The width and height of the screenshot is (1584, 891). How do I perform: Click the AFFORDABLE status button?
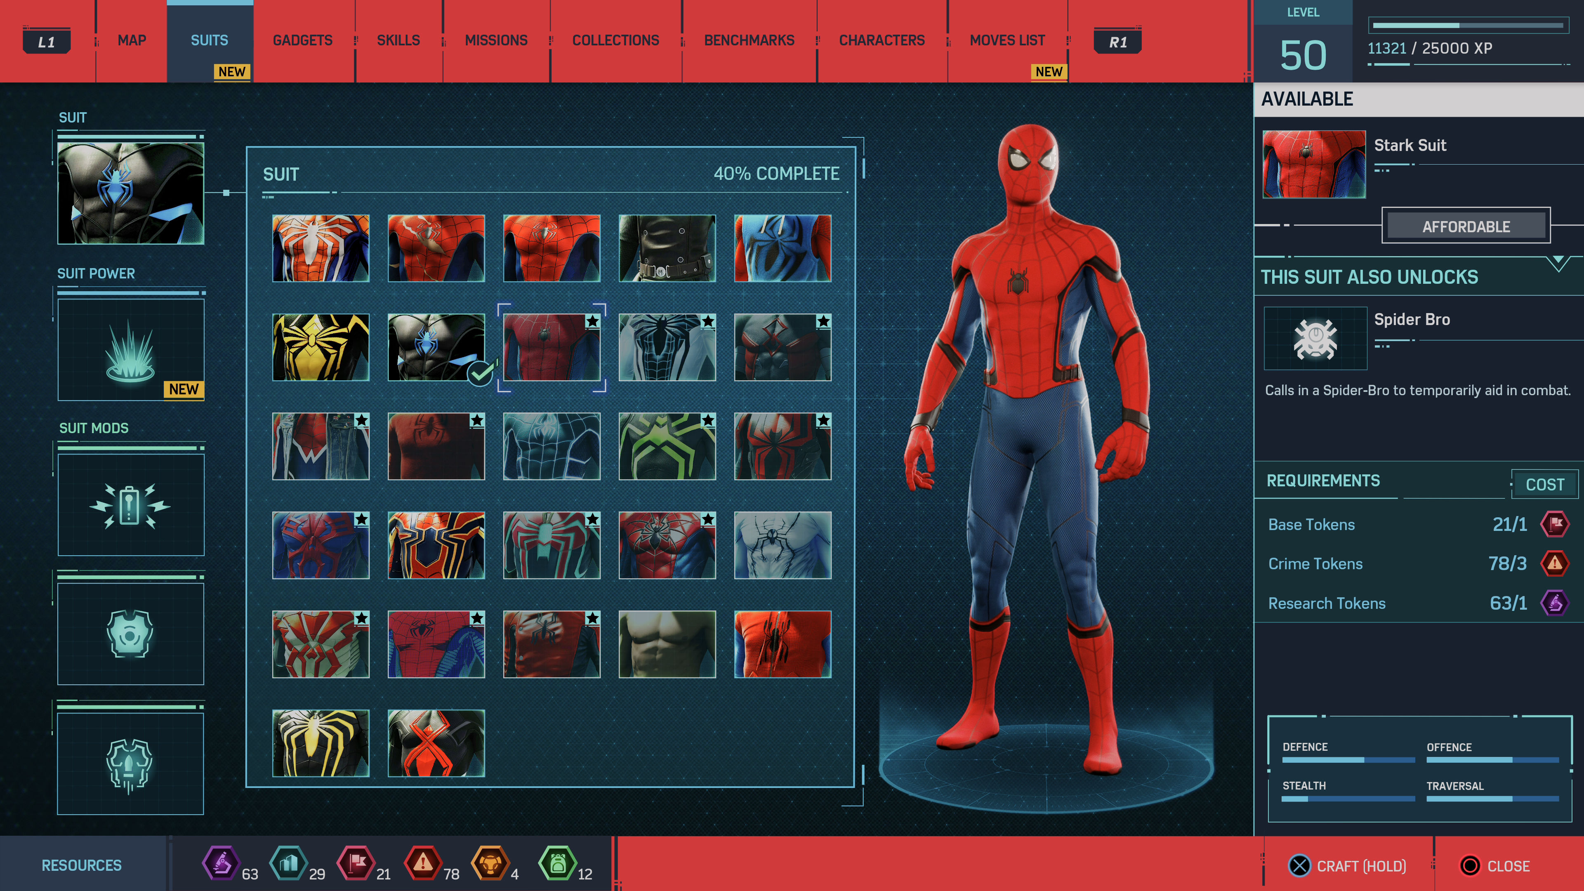point(1466,226)
